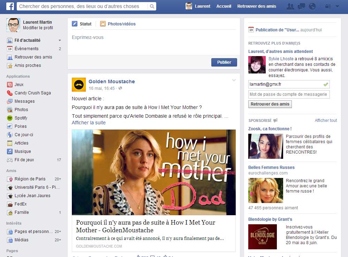348x257 pixels.
Task: Click the email field lamartin@gmx.fr
Action: click(x=289, y=84)
